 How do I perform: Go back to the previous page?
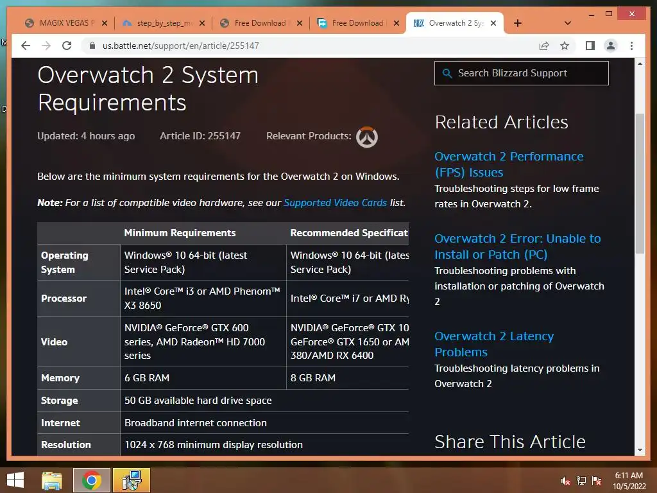point(26,46)
